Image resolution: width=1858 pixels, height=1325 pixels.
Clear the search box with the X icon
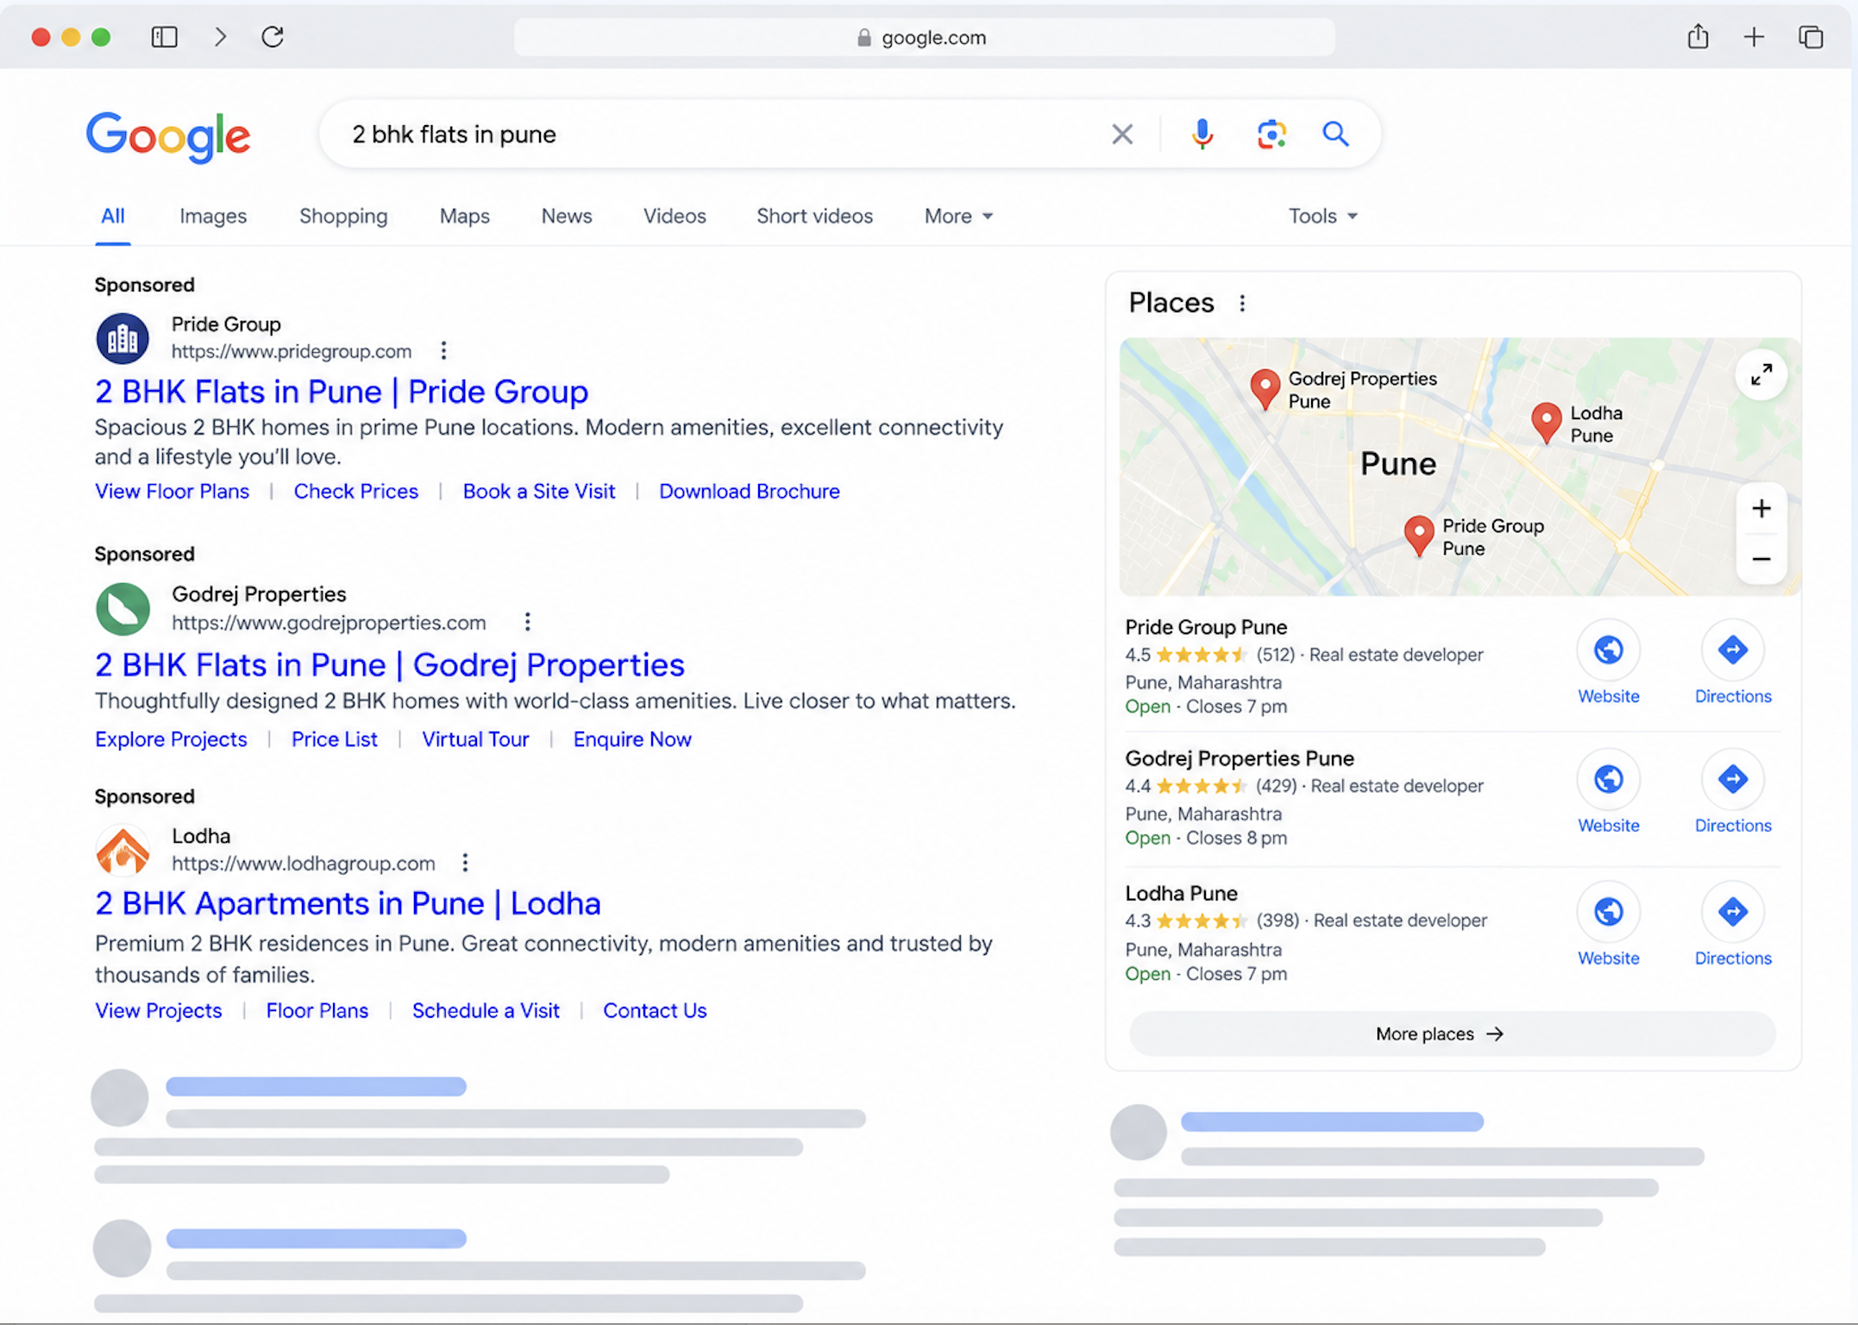1121,134
